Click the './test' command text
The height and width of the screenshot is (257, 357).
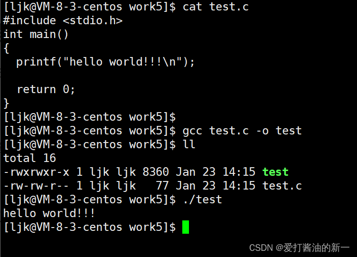point(202,200)
